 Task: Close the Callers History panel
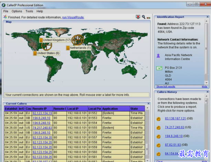click(x=207, y=92)
